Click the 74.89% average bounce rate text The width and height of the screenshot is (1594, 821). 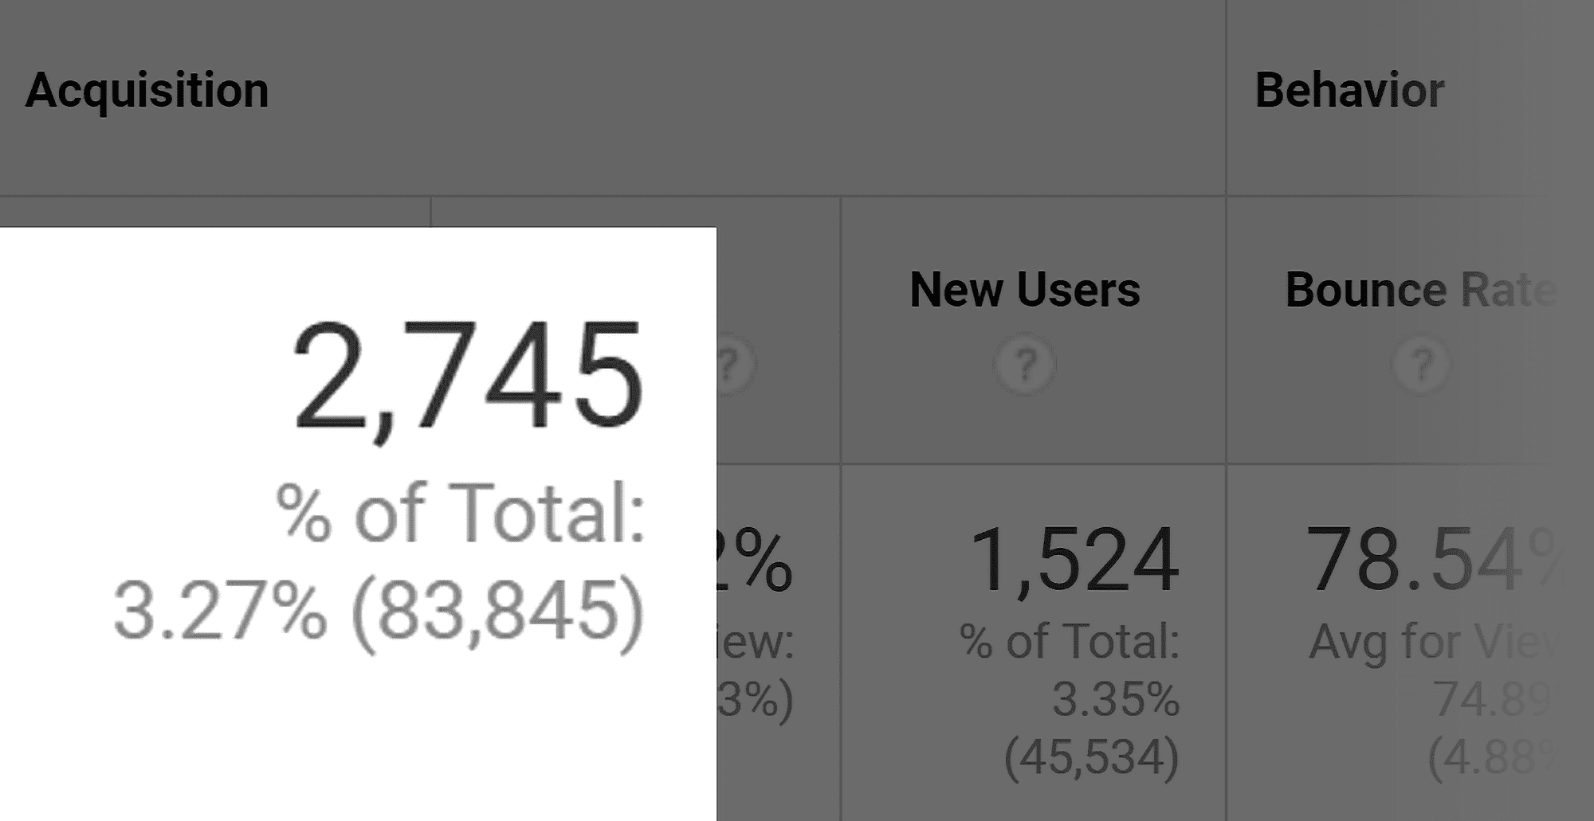point(1493,699)
